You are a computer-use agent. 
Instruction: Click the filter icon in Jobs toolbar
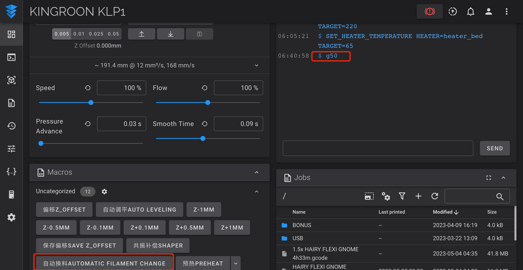[402, 196]
